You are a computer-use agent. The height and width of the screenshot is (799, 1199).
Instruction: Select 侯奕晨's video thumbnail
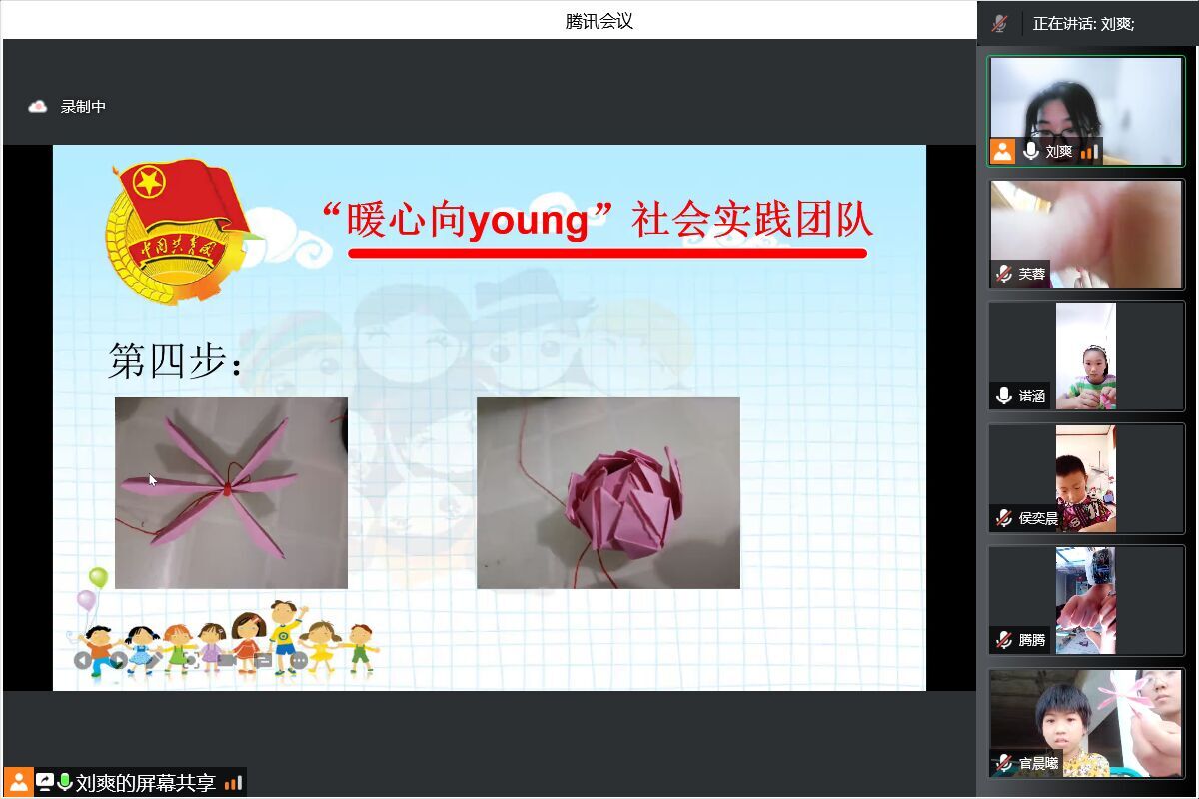tap(1086, 478)
